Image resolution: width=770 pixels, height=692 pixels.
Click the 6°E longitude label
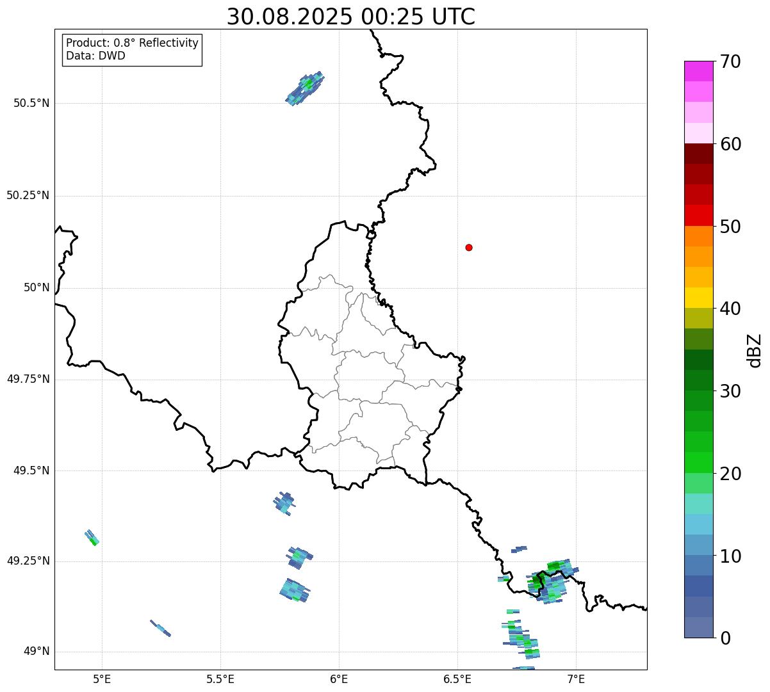339,679
